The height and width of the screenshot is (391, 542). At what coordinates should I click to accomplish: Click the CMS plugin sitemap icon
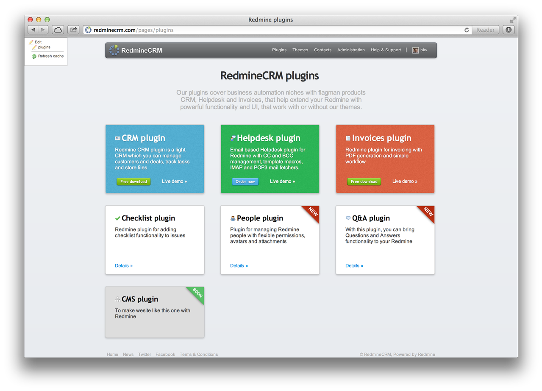117,299
